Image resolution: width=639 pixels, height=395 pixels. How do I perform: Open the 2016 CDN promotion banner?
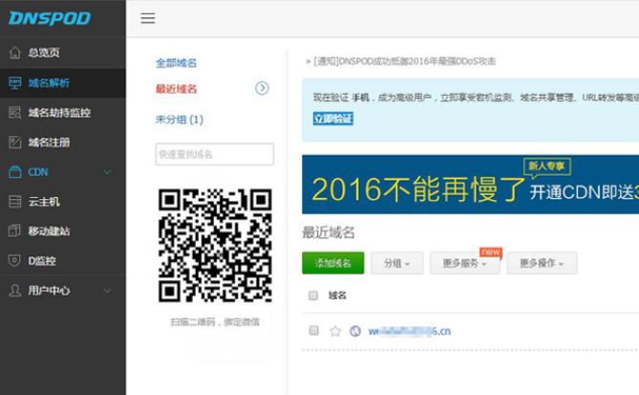[470, 185]
